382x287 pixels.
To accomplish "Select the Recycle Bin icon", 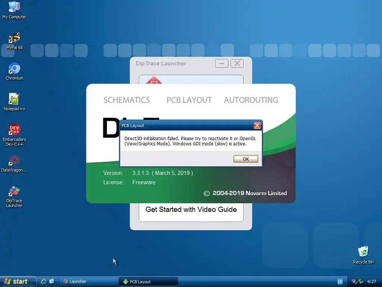I will [363, 255].
